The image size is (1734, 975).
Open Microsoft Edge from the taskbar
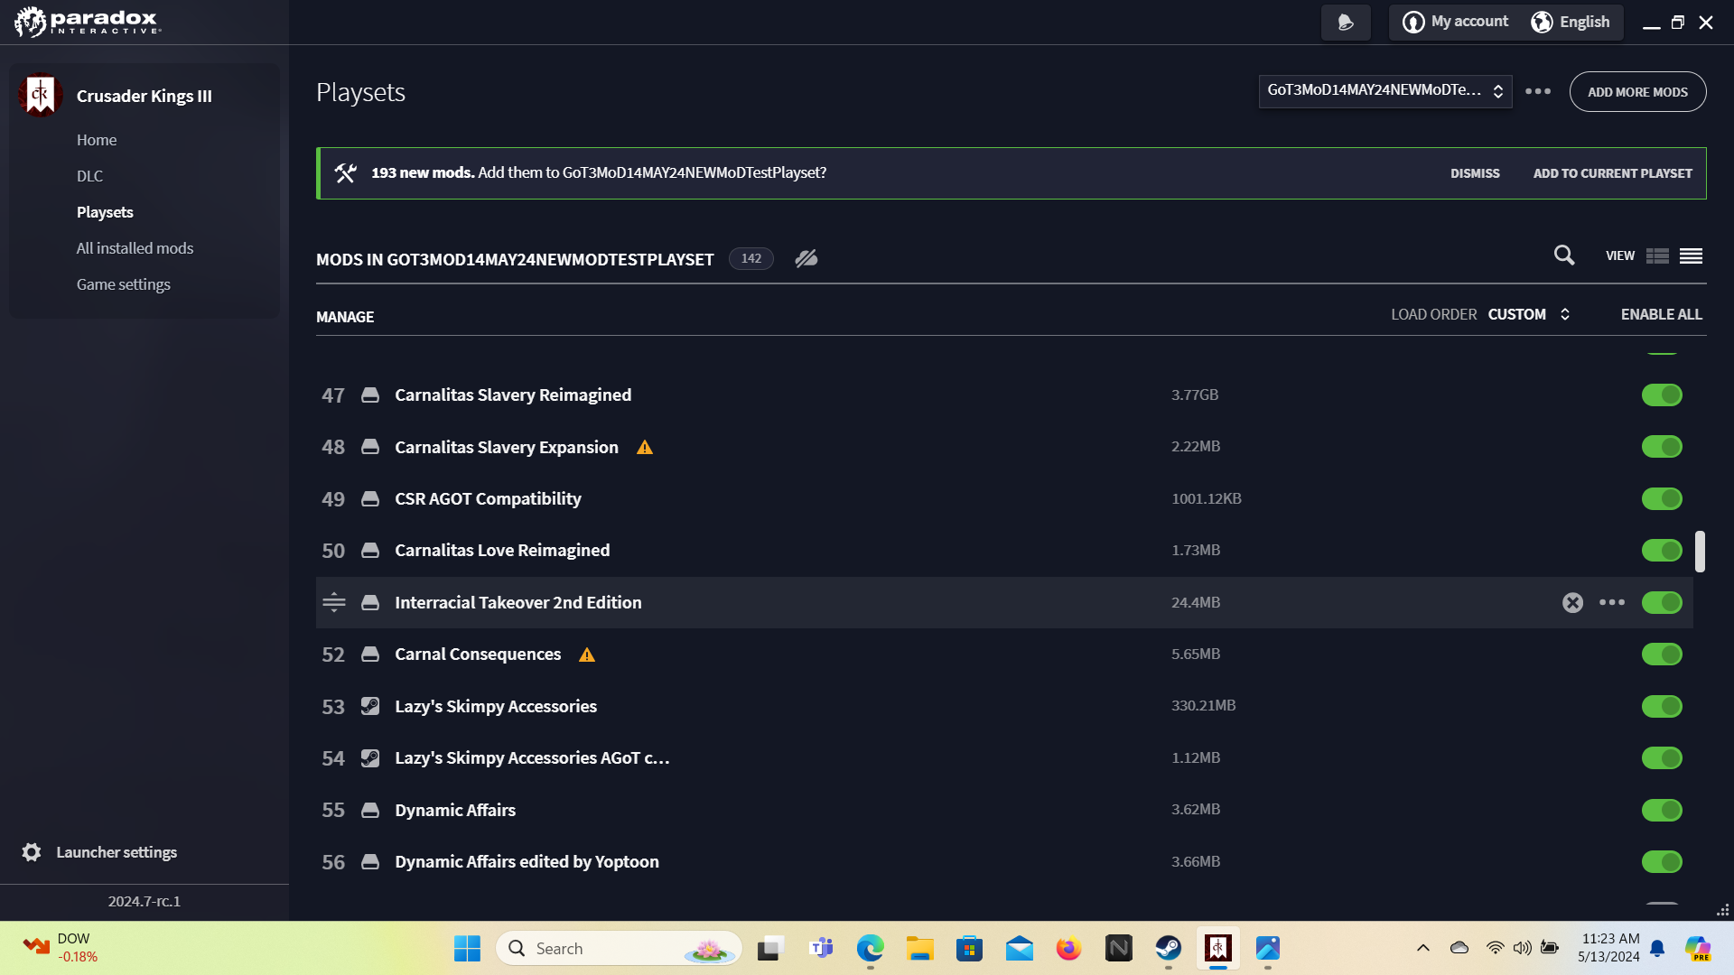(x=871, y=948)
